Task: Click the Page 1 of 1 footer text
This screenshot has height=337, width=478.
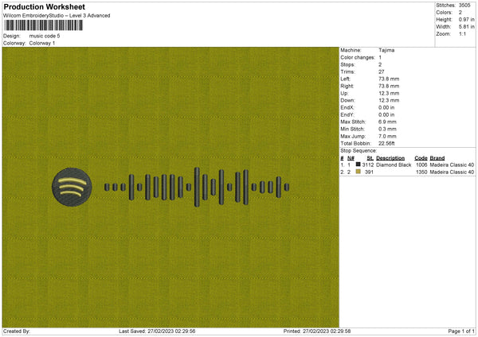Action: click(461, 331)
